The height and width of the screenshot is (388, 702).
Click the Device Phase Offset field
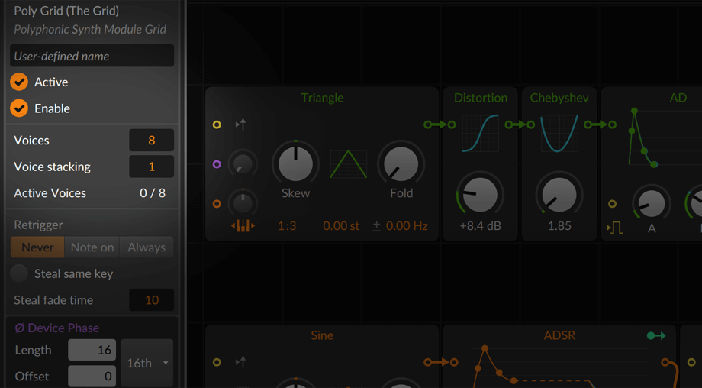(92, 377)
